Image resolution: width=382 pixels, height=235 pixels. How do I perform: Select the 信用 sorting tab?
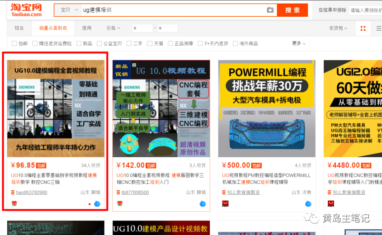[87, 28]
